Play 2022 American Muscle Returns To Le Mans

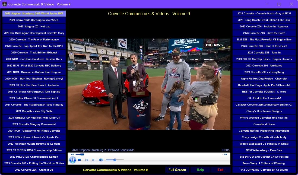tap(34, 144)
